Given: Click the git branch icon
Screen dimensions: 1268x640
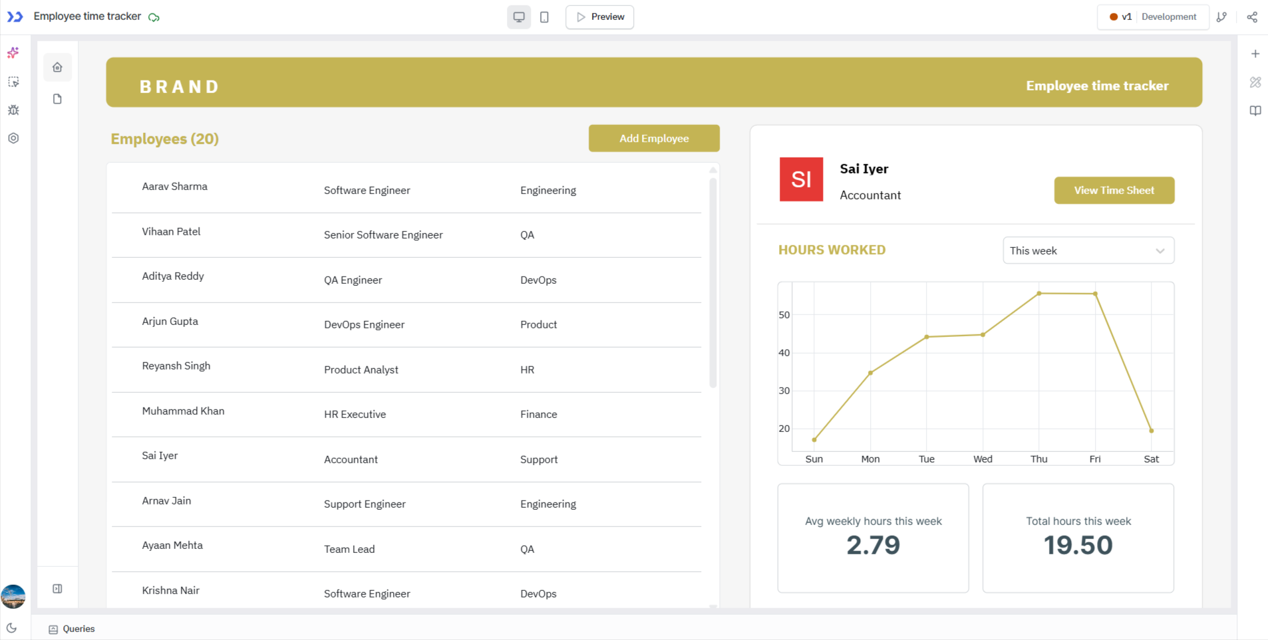Looking at the screenshot, I should click(x=1222, y=17).
